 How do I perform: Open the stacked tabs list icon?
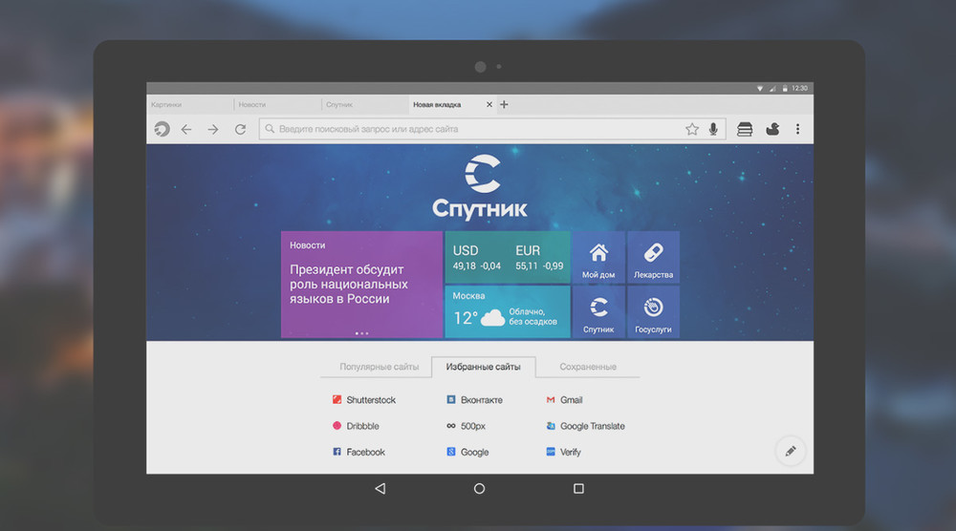click(x=745, y=129)
